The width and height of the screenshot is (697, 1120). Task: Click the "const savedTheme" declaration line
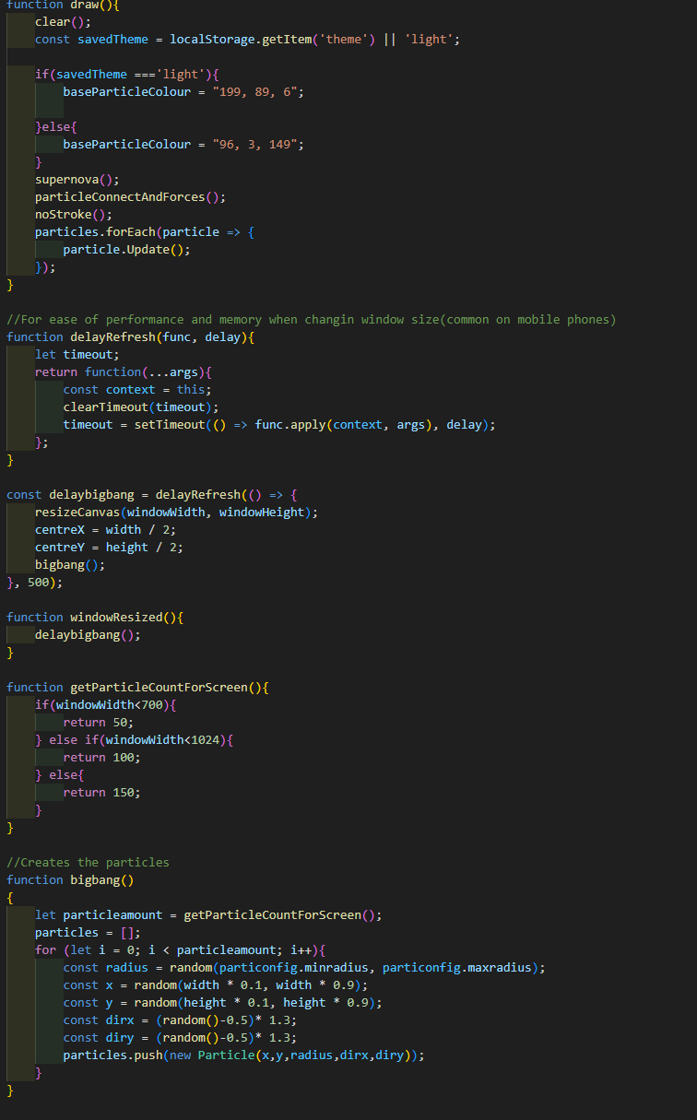point(247,40)
